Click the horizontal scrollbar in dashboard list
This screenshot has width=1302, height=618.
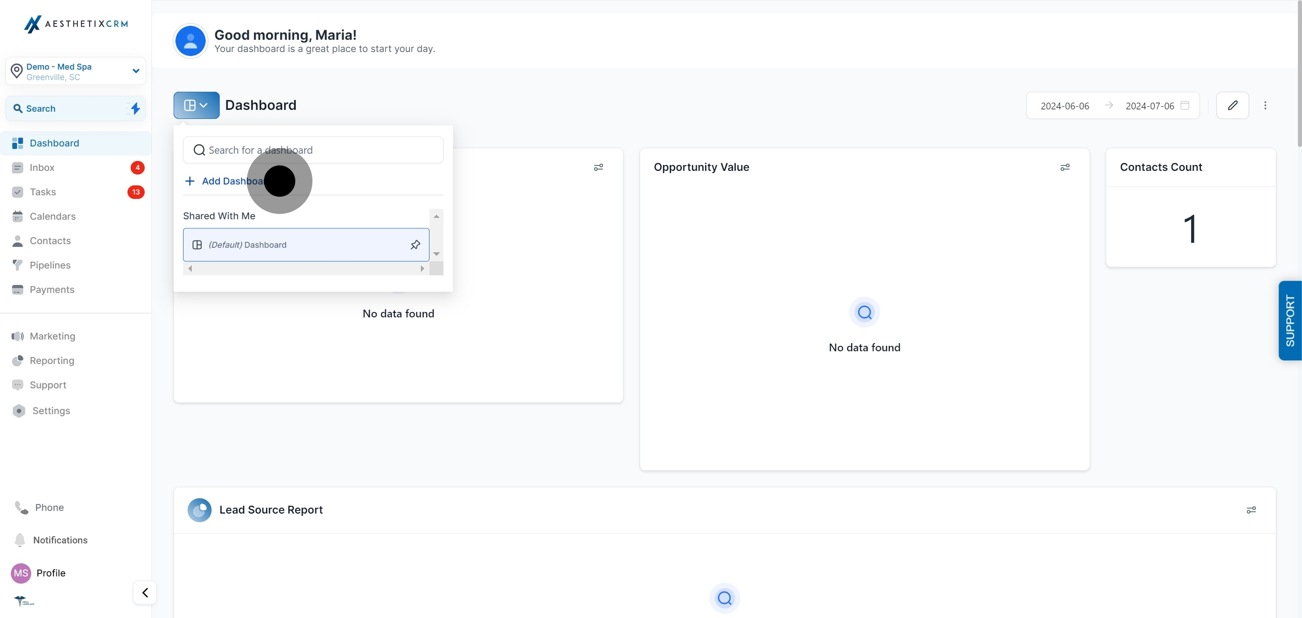tap(306, 269)
